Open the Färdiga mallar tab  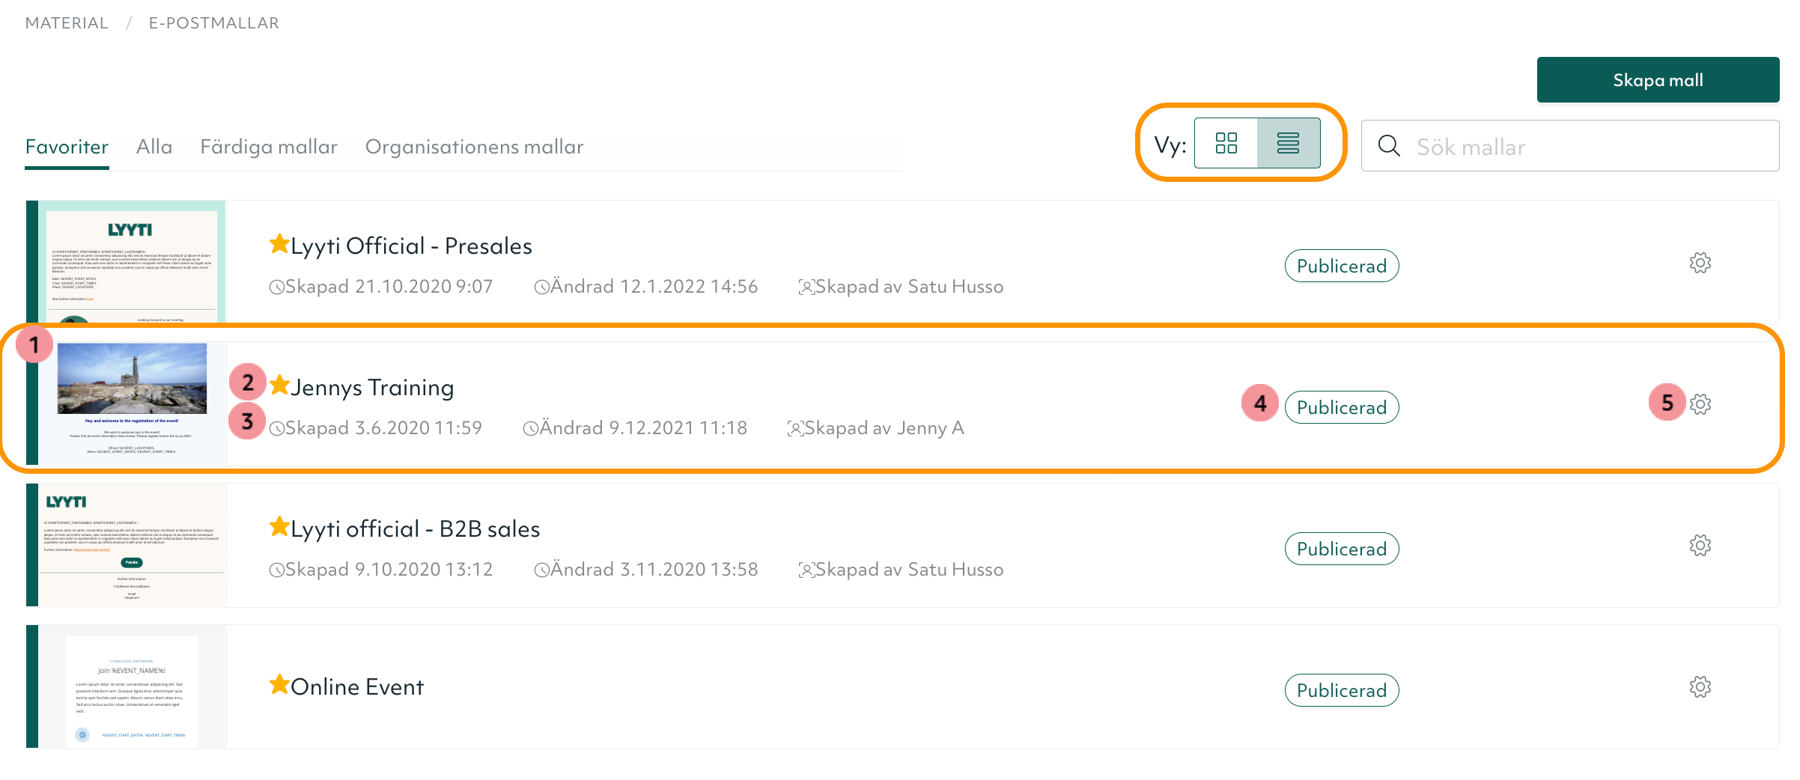pos(269,147)
